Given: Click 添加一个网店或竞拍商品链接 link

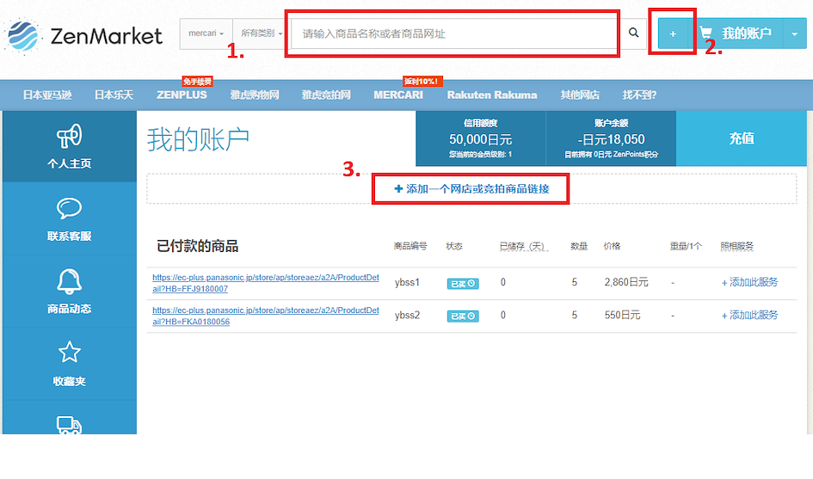Looking at the screenshot, I should [471, 188].
